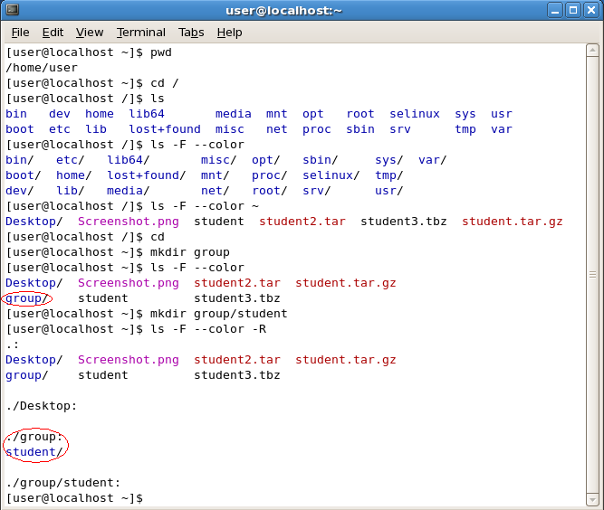Click the scrollbar down arrow
Viewport: 604px width, 510px height.
(592, 500)
